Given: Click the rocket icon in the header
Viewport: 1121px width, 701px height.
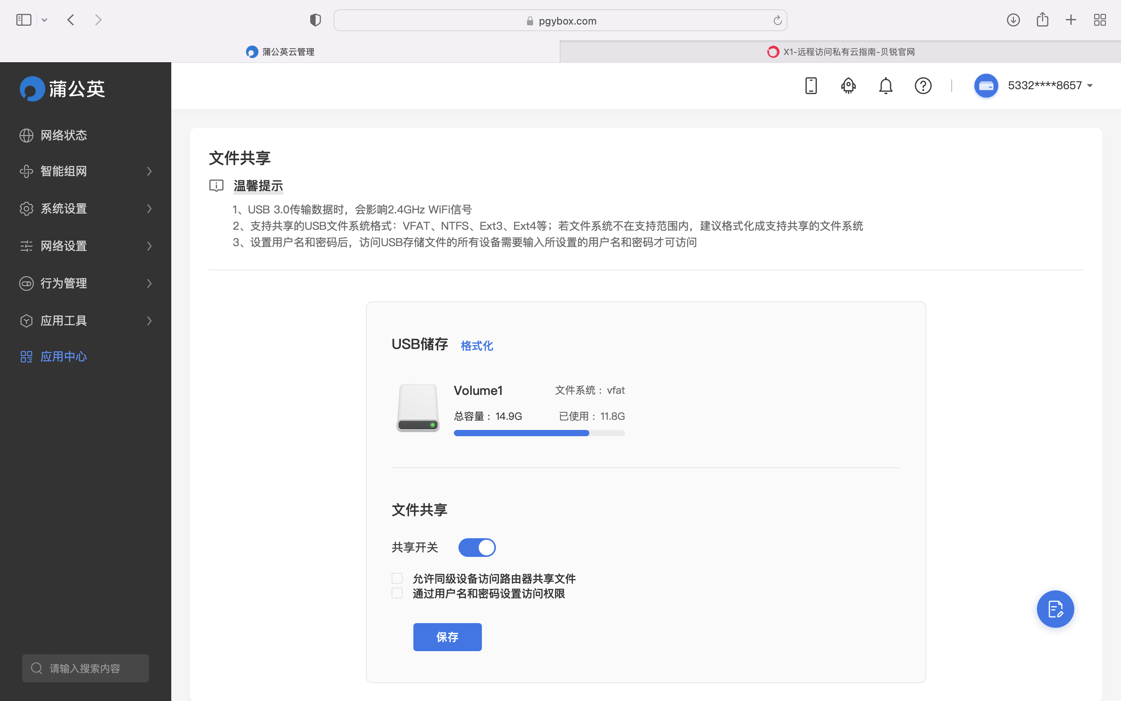Looking at the screenshot, I should 848,86.
